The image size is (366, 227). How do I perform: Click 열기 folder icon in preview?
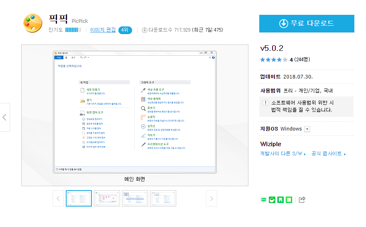(x=82, y=101)
